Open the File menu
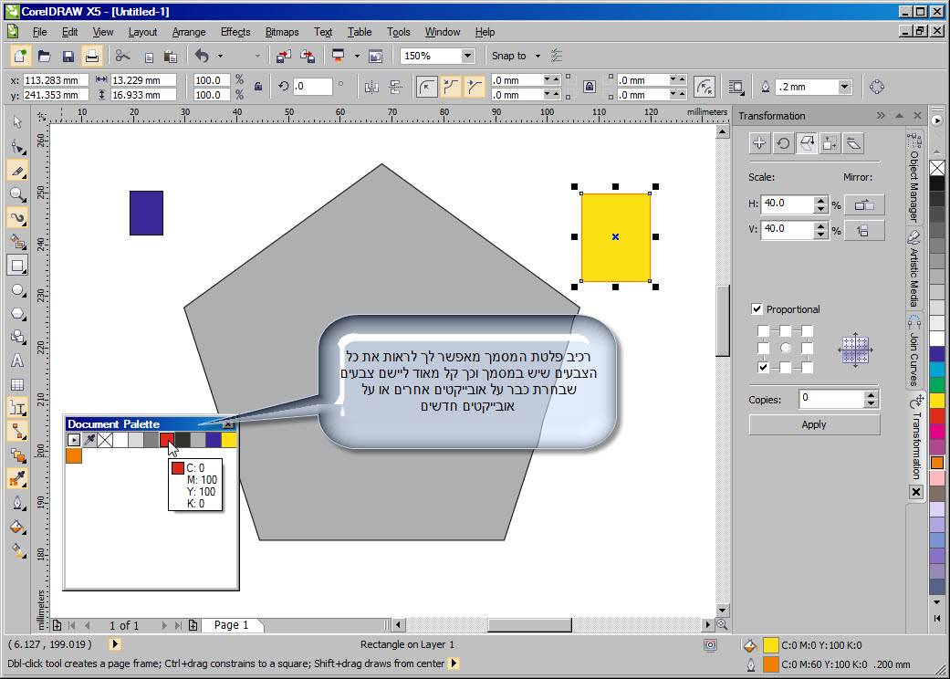Image resolution: width=950 pixels, height=679 pixels. pyautogui.click(x=39, y=32)
